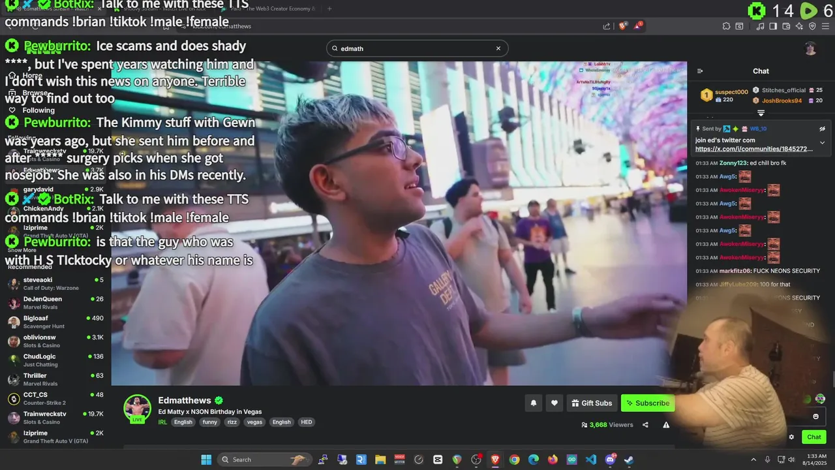Open Firefox from the taskbar
835x470 pixels.
(553, 460)
